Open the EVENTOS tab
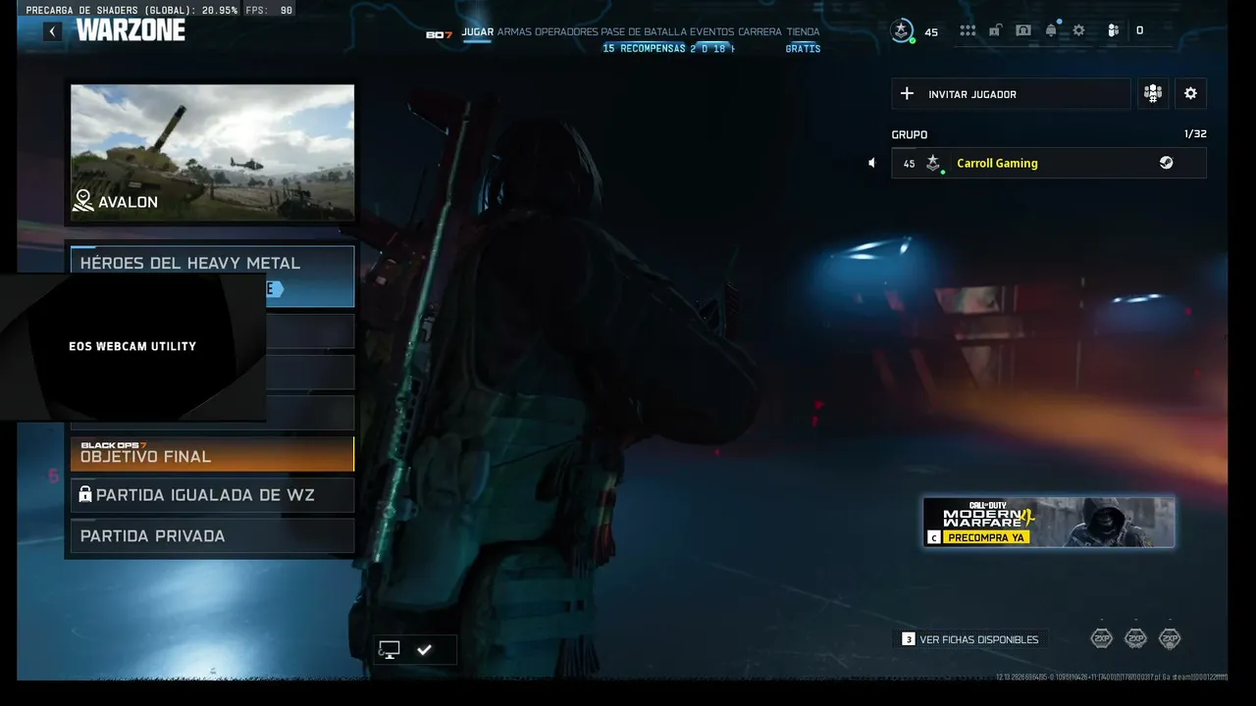Screen dimensions: 1256x706 coord(711,31)
